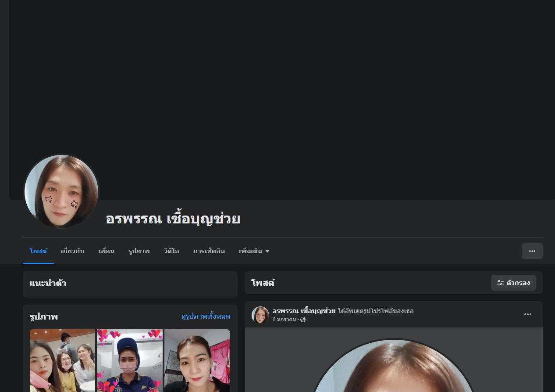555x392 pixels.
Task: Open the large profile picture
Action: [61, 192]
